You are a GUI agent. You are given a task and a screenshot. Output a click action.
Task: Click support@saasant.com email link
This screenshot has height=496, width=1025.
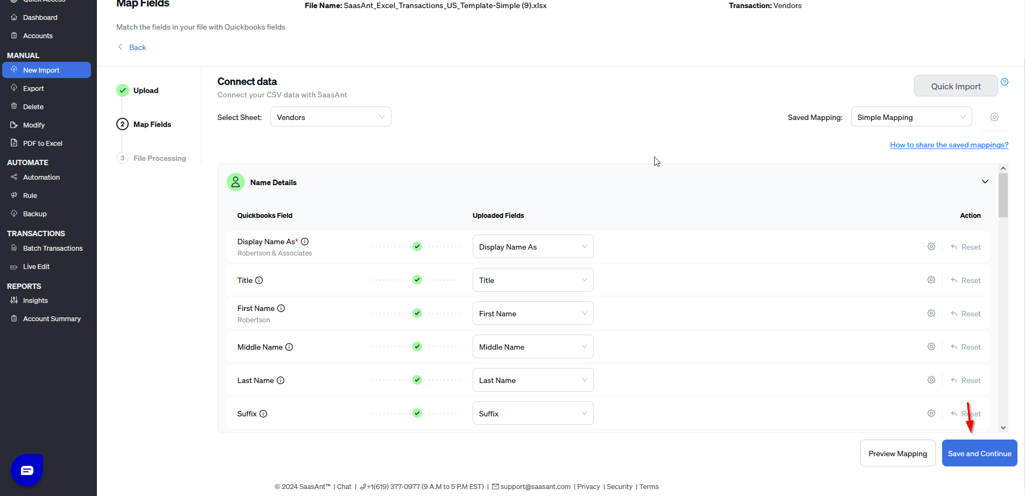click(535, 486)
